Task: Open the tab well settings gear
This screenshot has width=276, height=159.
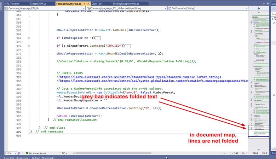Action: [x=268, y=4]
